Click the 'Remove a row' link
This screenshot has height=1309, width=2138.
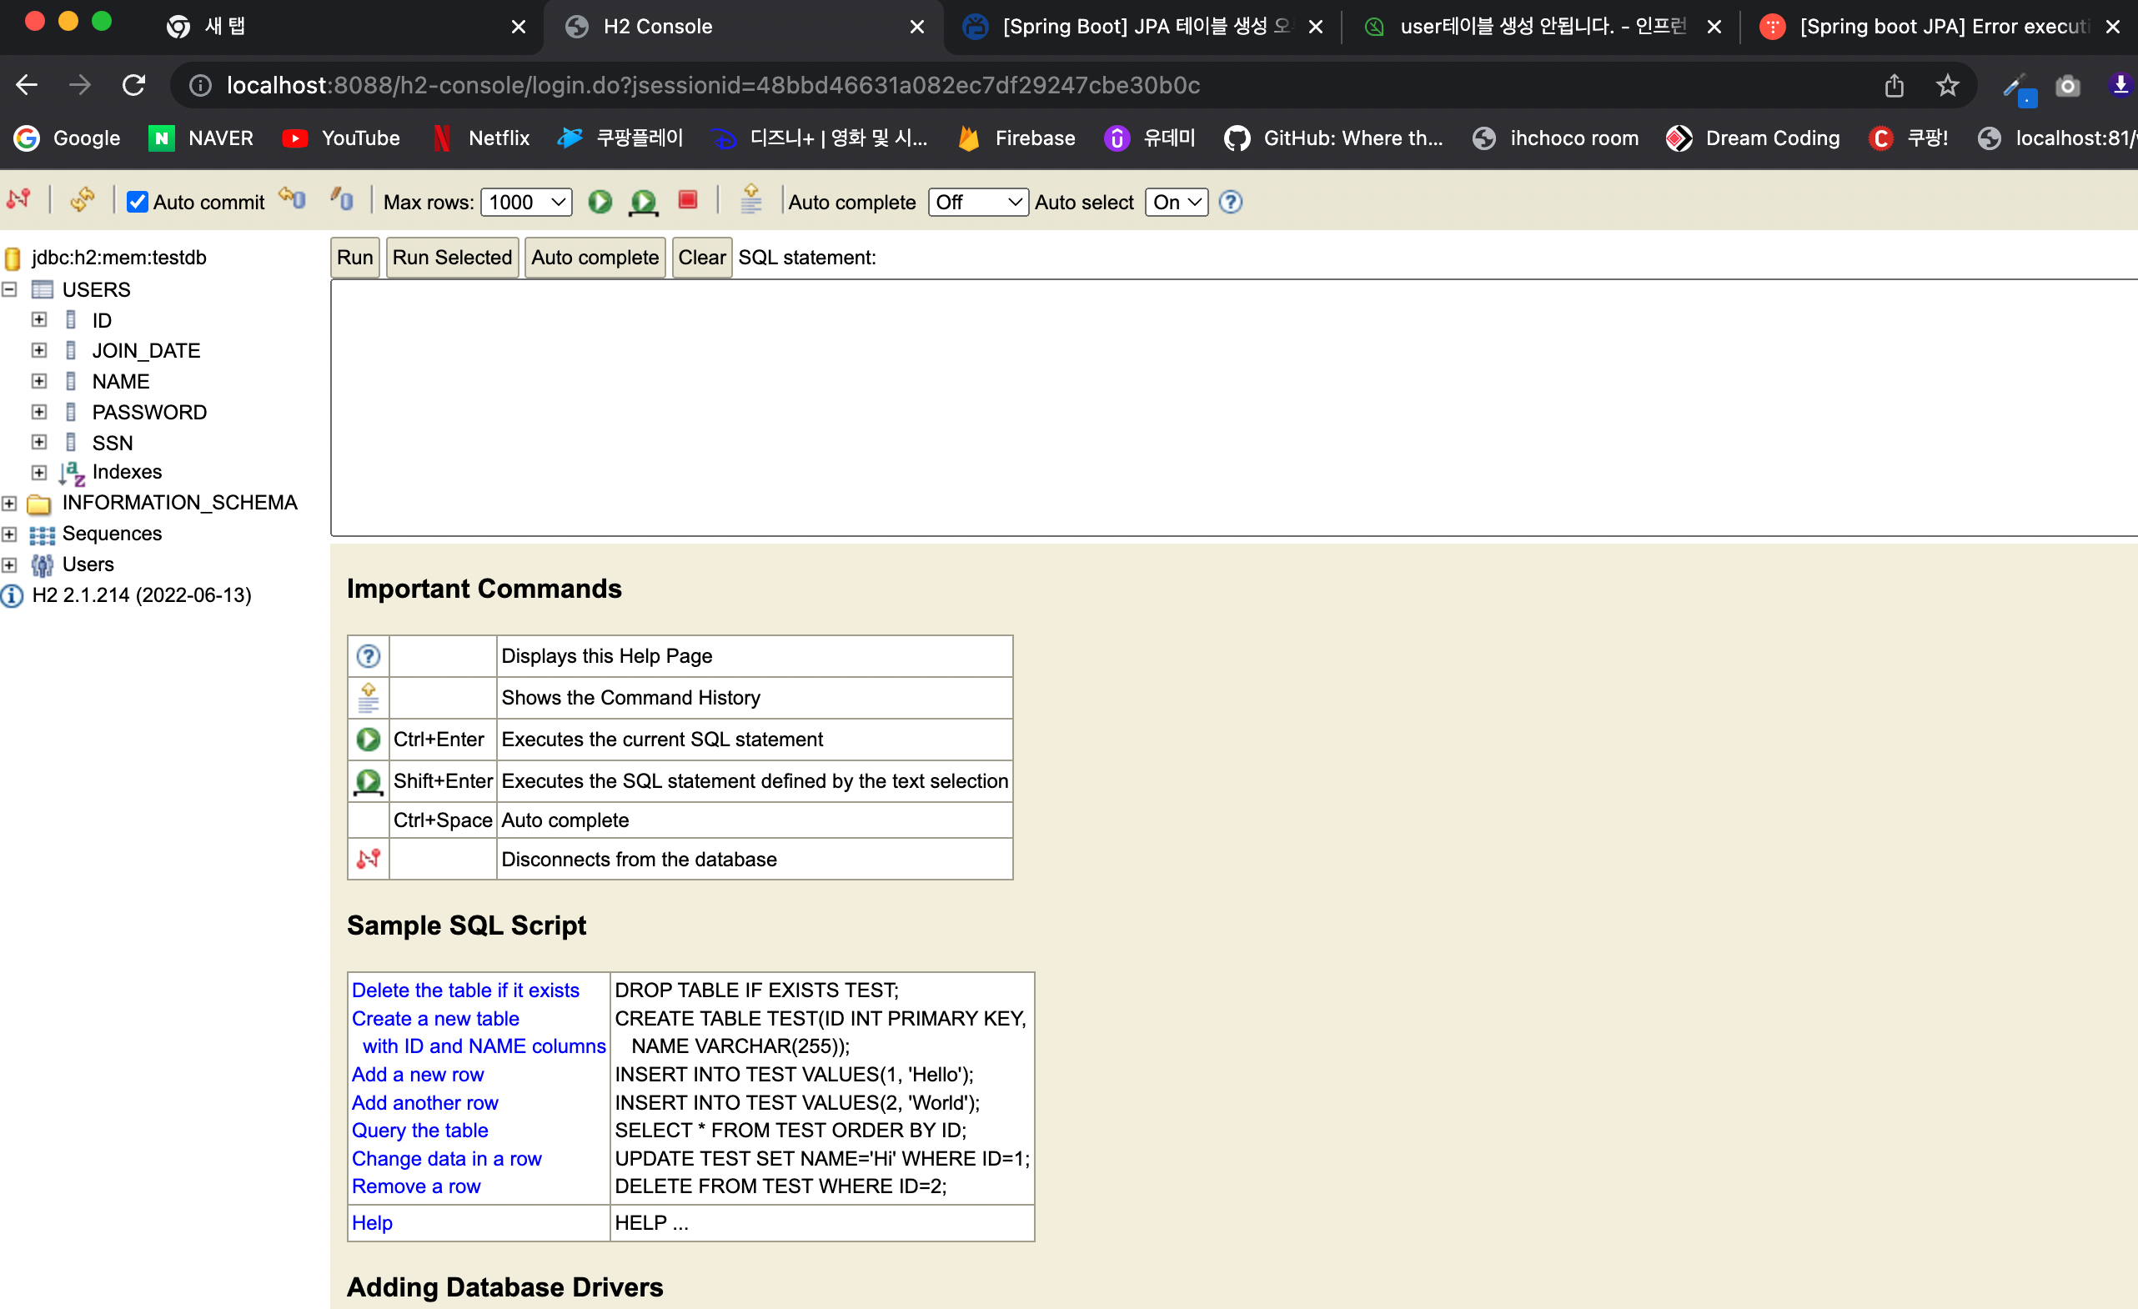pyautogui.click(x=415, y=1186)
